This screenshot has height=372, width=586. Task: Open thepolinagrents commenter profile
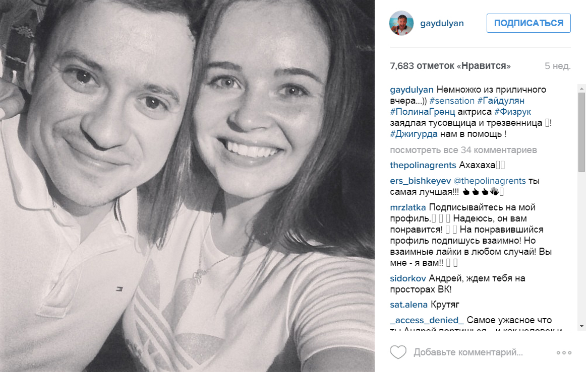(423, 165)
